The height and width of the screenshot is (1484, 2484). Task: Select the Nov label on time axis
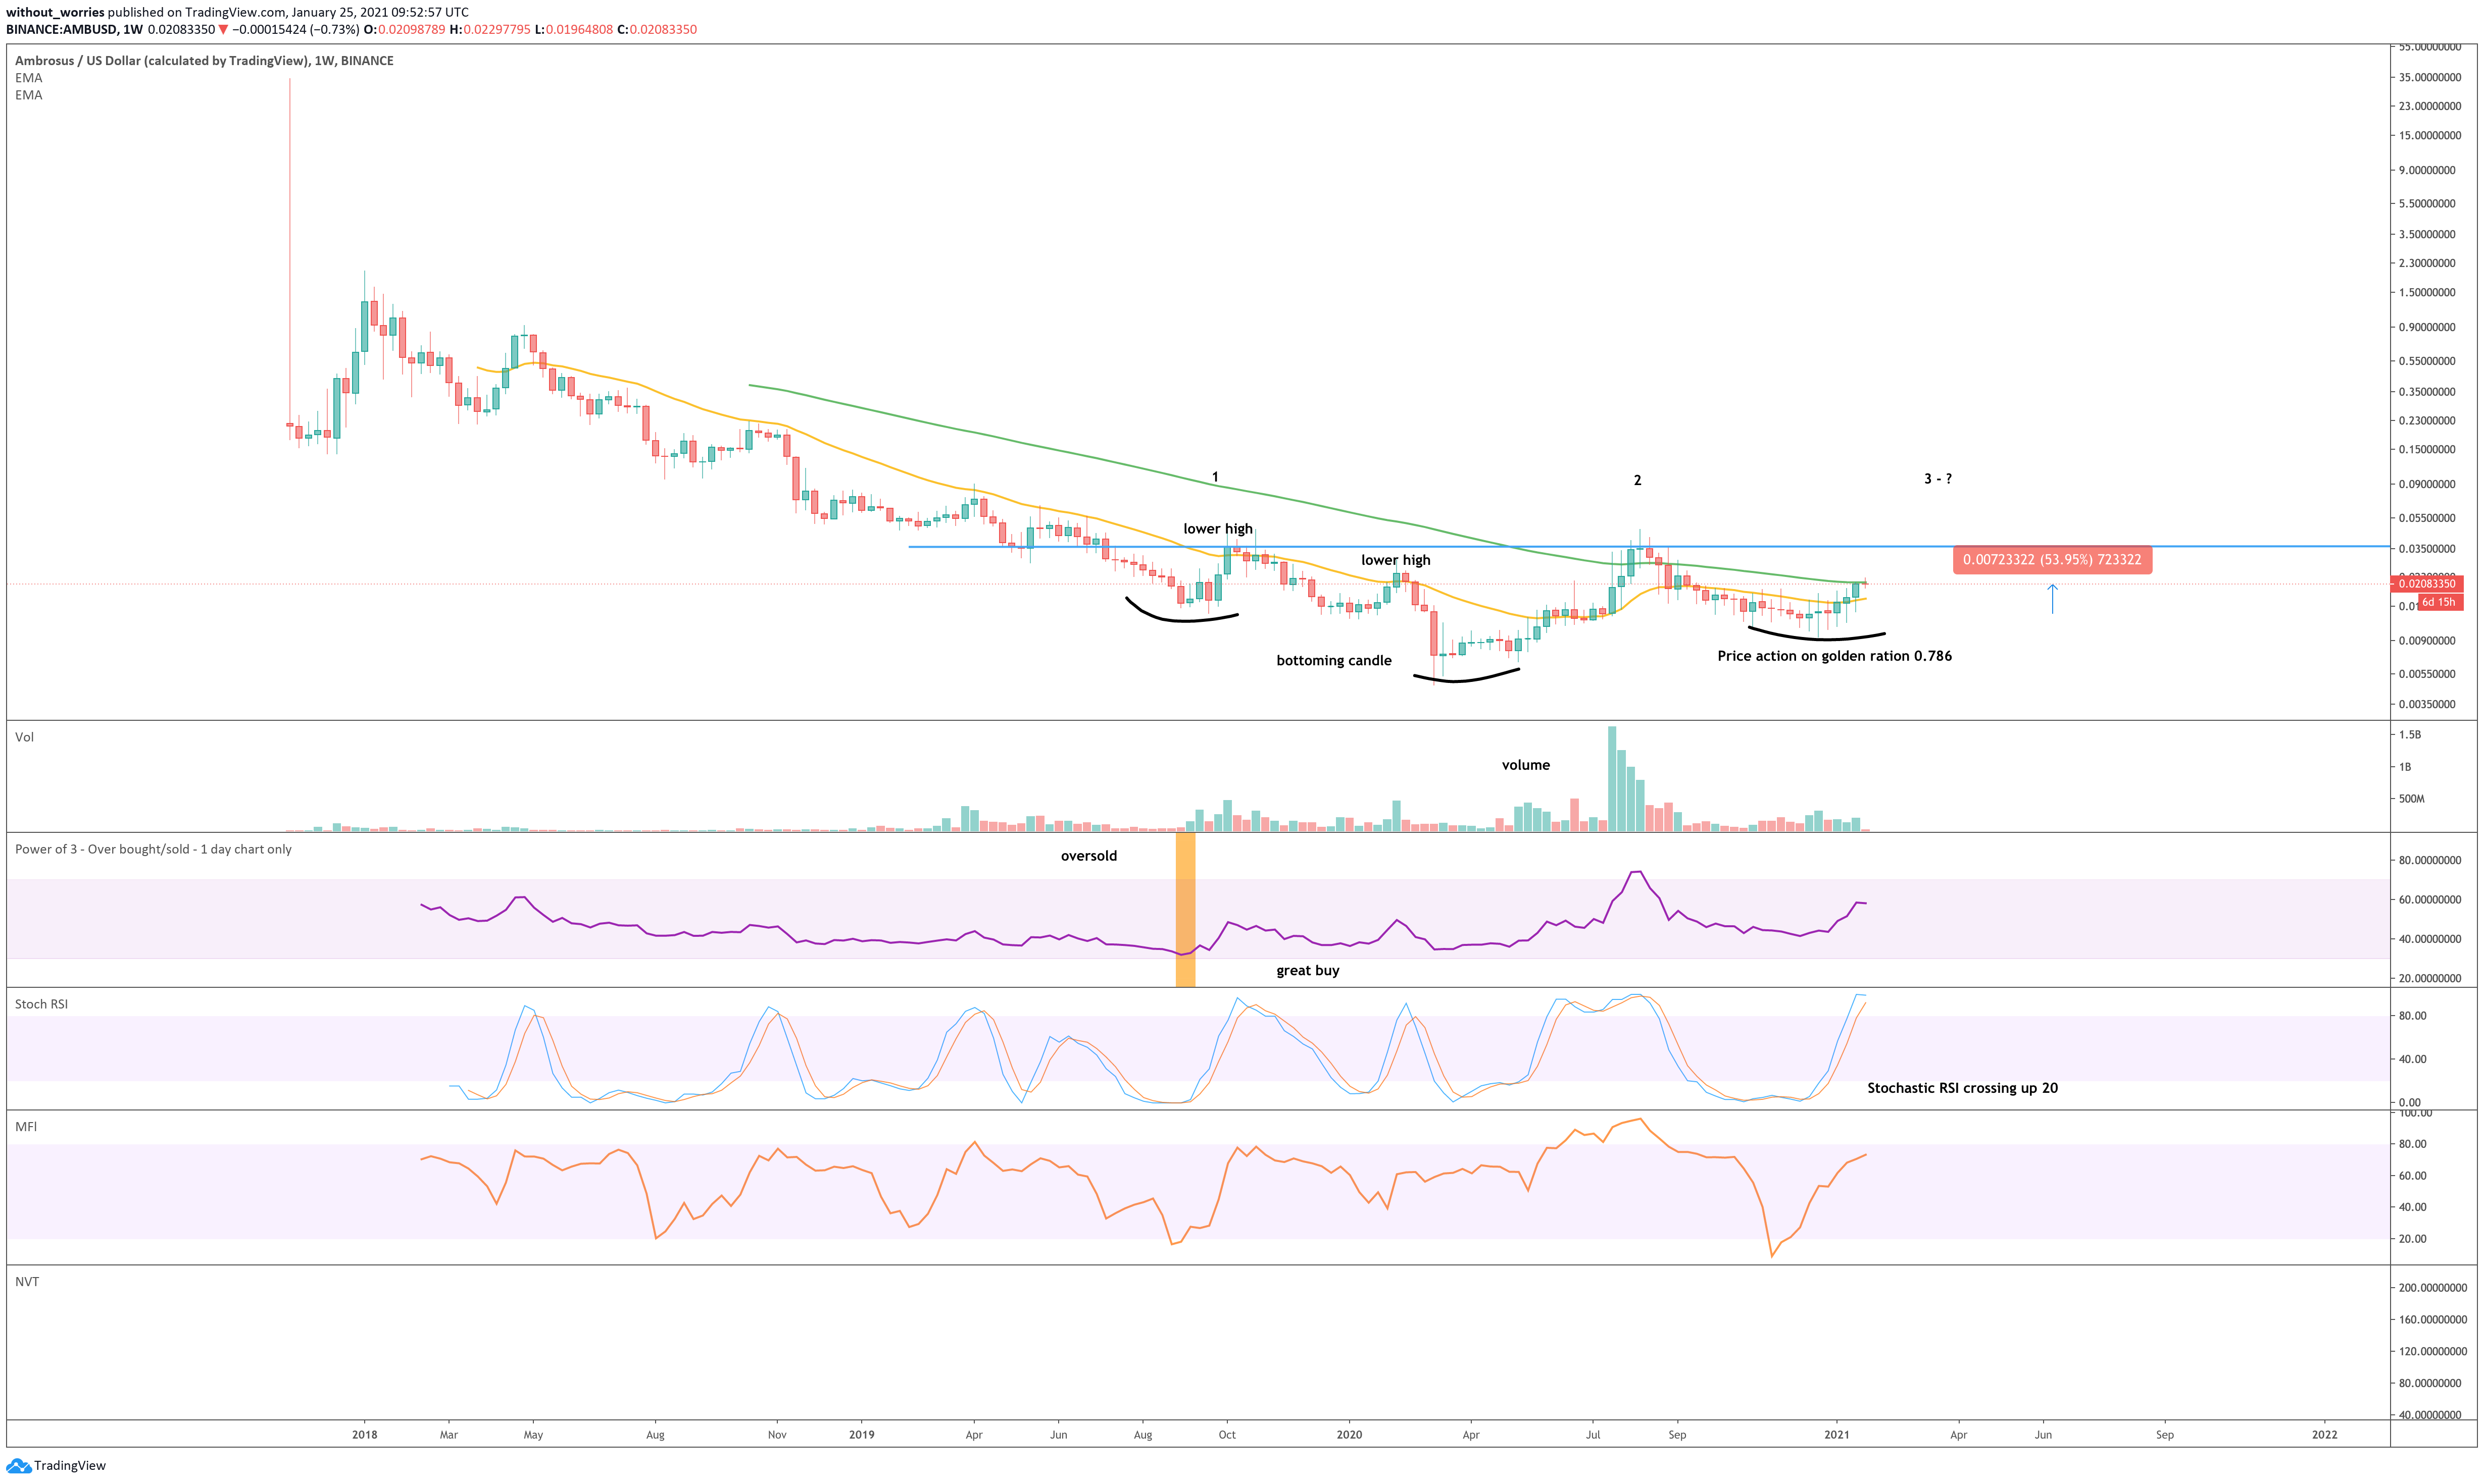coord(776,1434)
